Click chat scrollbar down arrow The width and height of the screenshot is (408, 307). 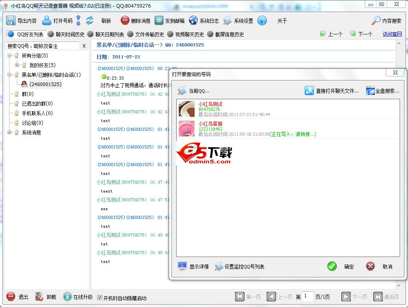pos(399,286)
